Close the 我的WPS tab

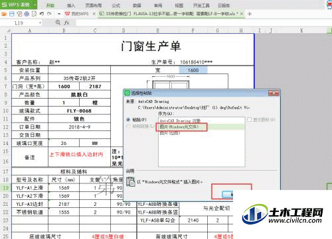pos(94,14)
